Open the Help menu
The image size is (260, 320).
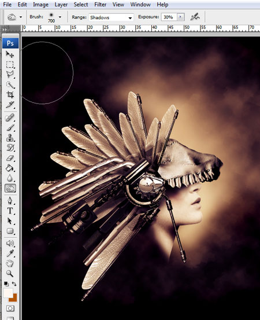pos(162,4)
